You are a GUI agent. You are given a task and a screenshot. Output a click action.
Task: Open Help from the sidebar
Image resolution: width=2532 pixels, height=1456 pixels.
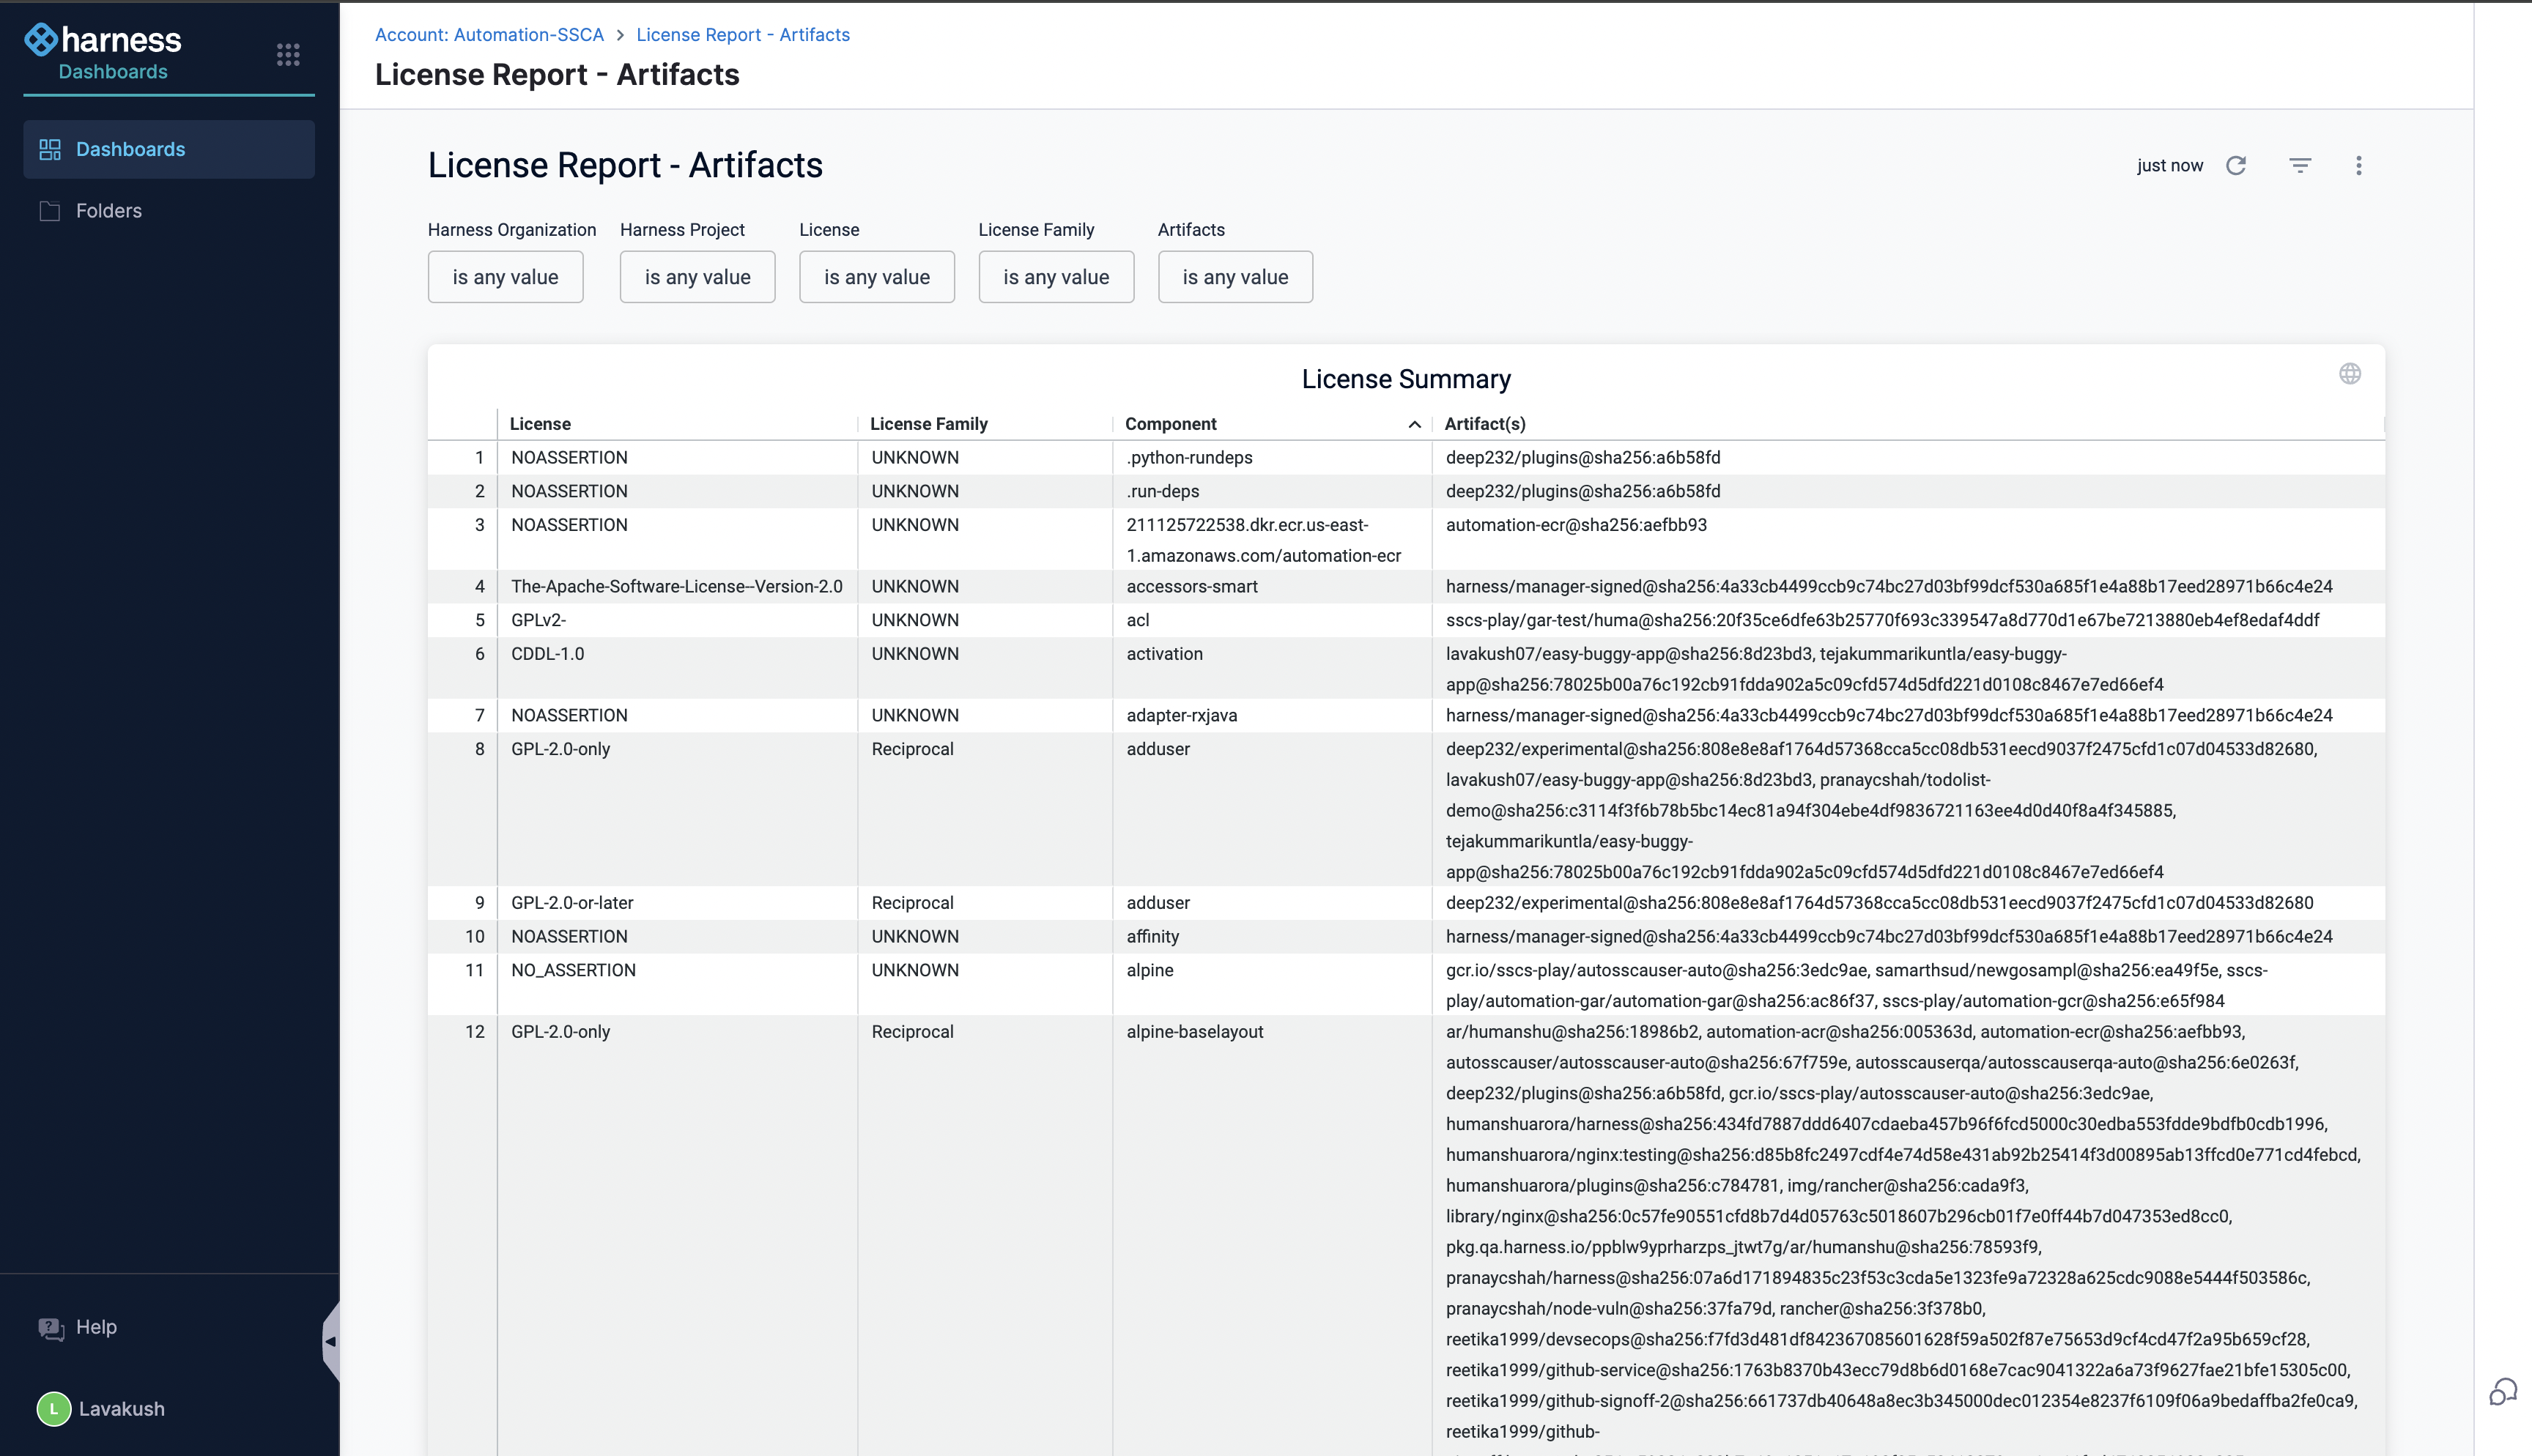(x=96, y=1327)
